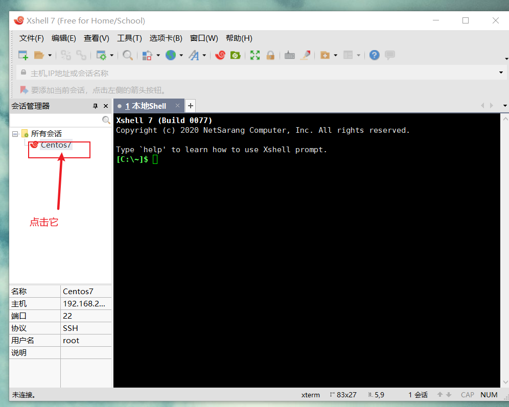Create a new session with toolbar icon

click(x=23, y=55)
